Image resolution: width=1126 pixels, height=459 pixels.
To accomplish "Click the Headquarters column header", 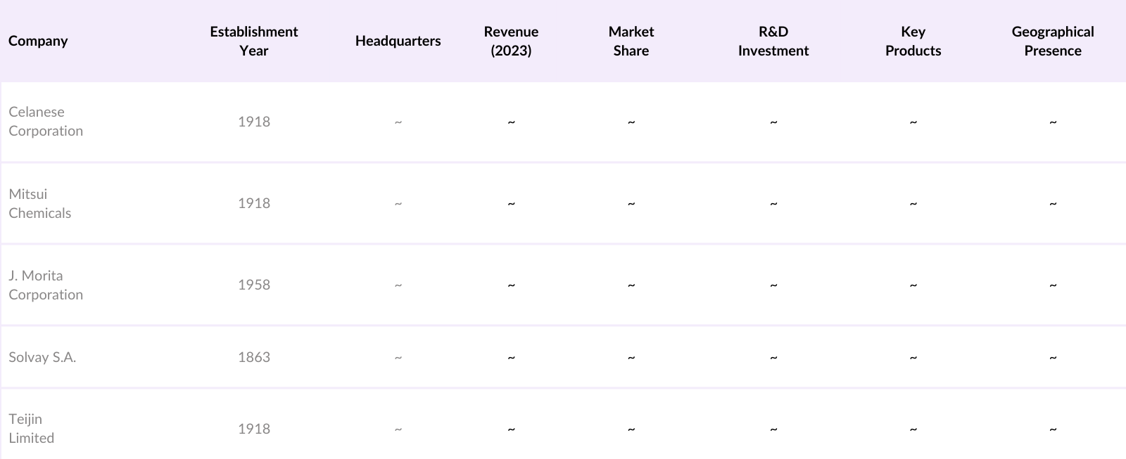I will [398, 41].
